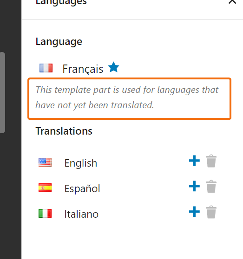Click the Translations section heading
The height and width of the screenshot is (259, 243).
64,131
